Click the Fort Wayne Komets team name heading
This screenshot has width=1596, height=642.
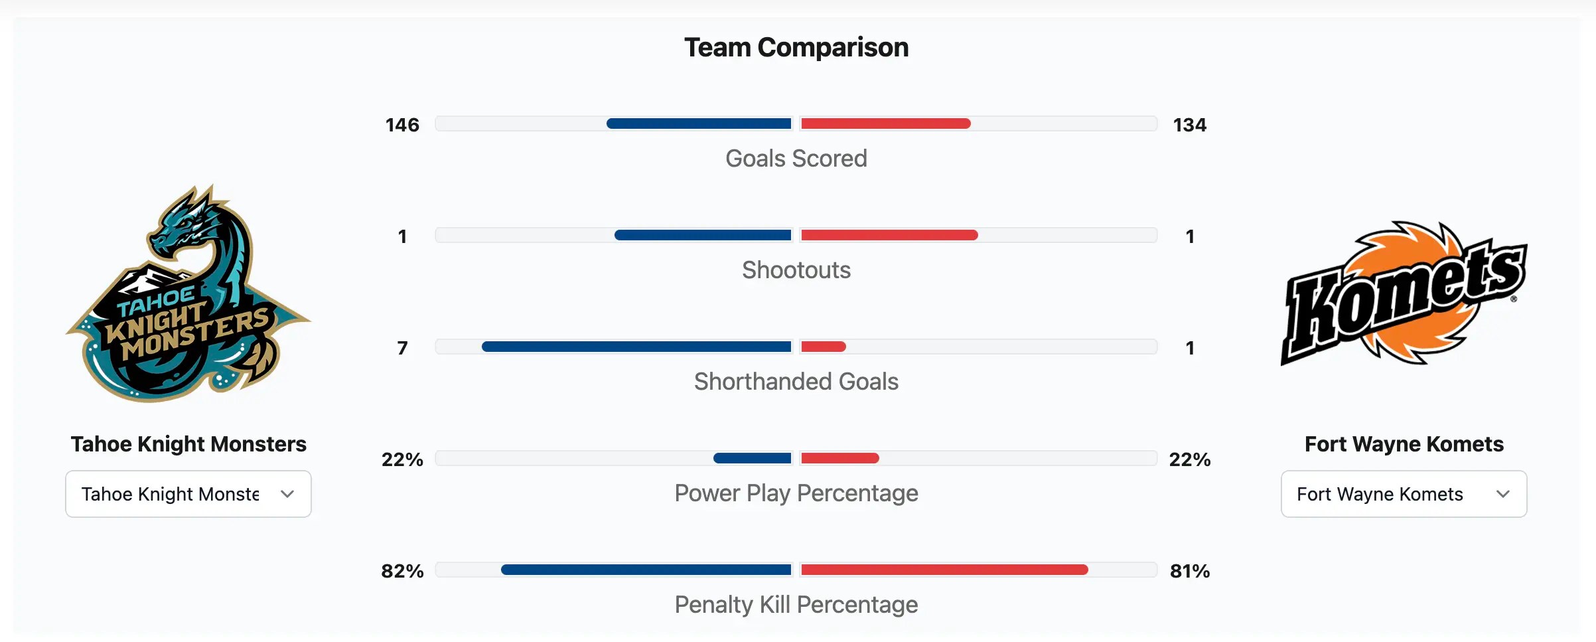pyautogui.click(x=1404, y=444)
